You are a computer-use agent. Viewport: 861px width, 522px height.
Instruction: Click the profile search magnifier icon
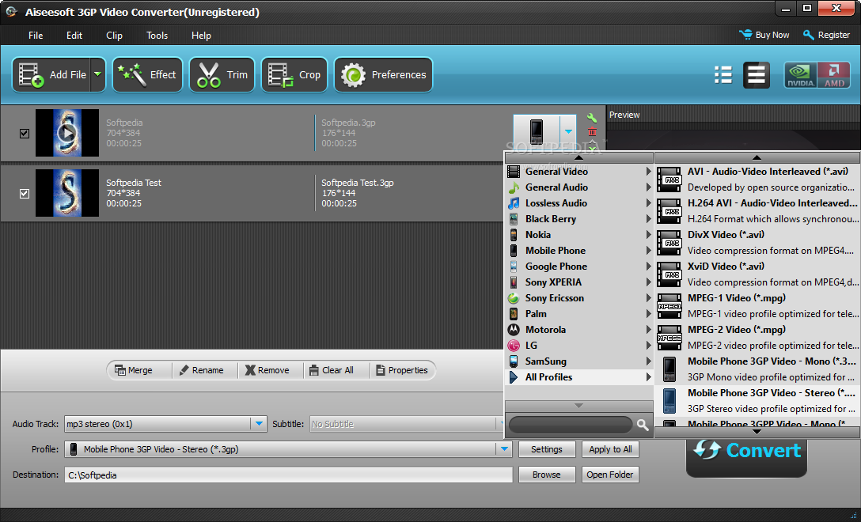(x=643, y=424)
